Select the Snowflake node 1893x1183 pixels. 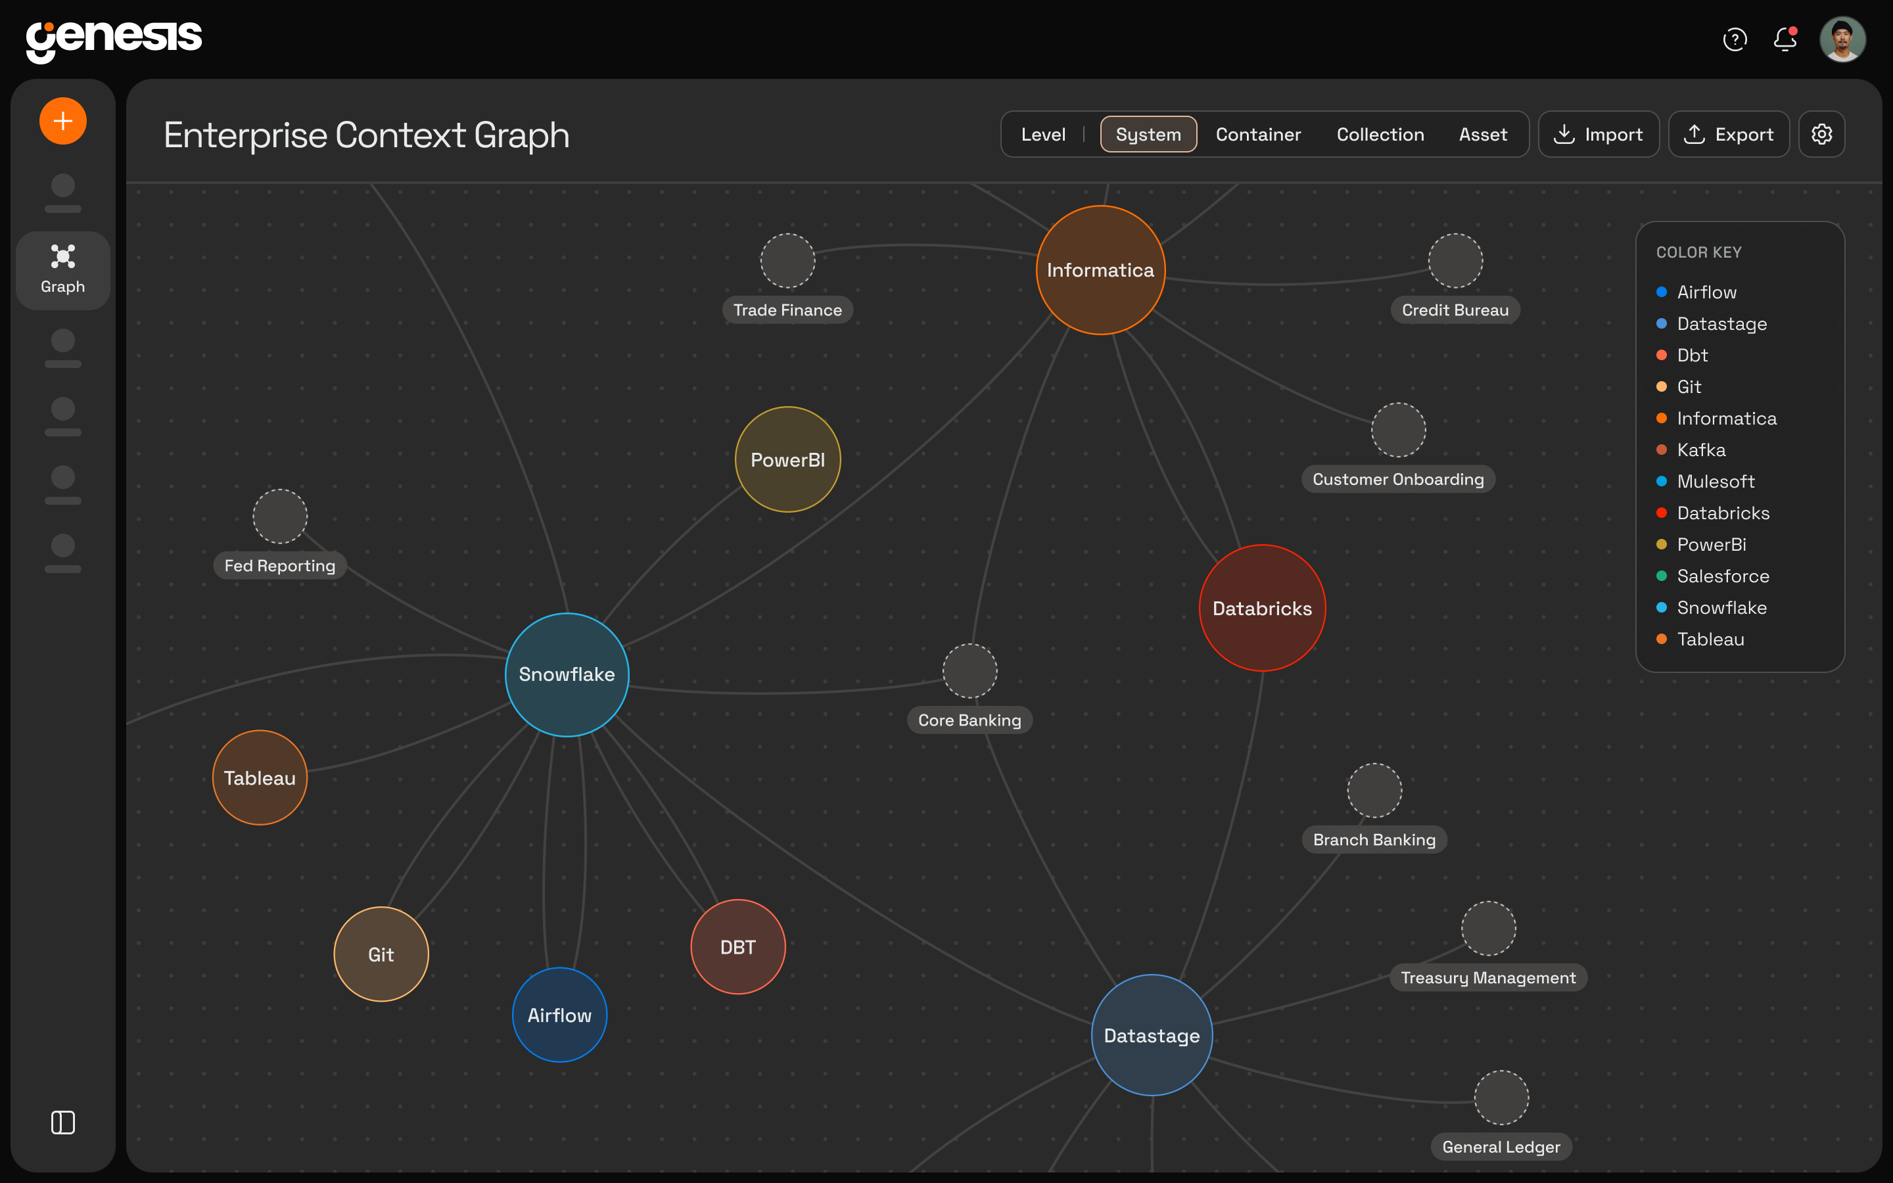coord(567,674)
